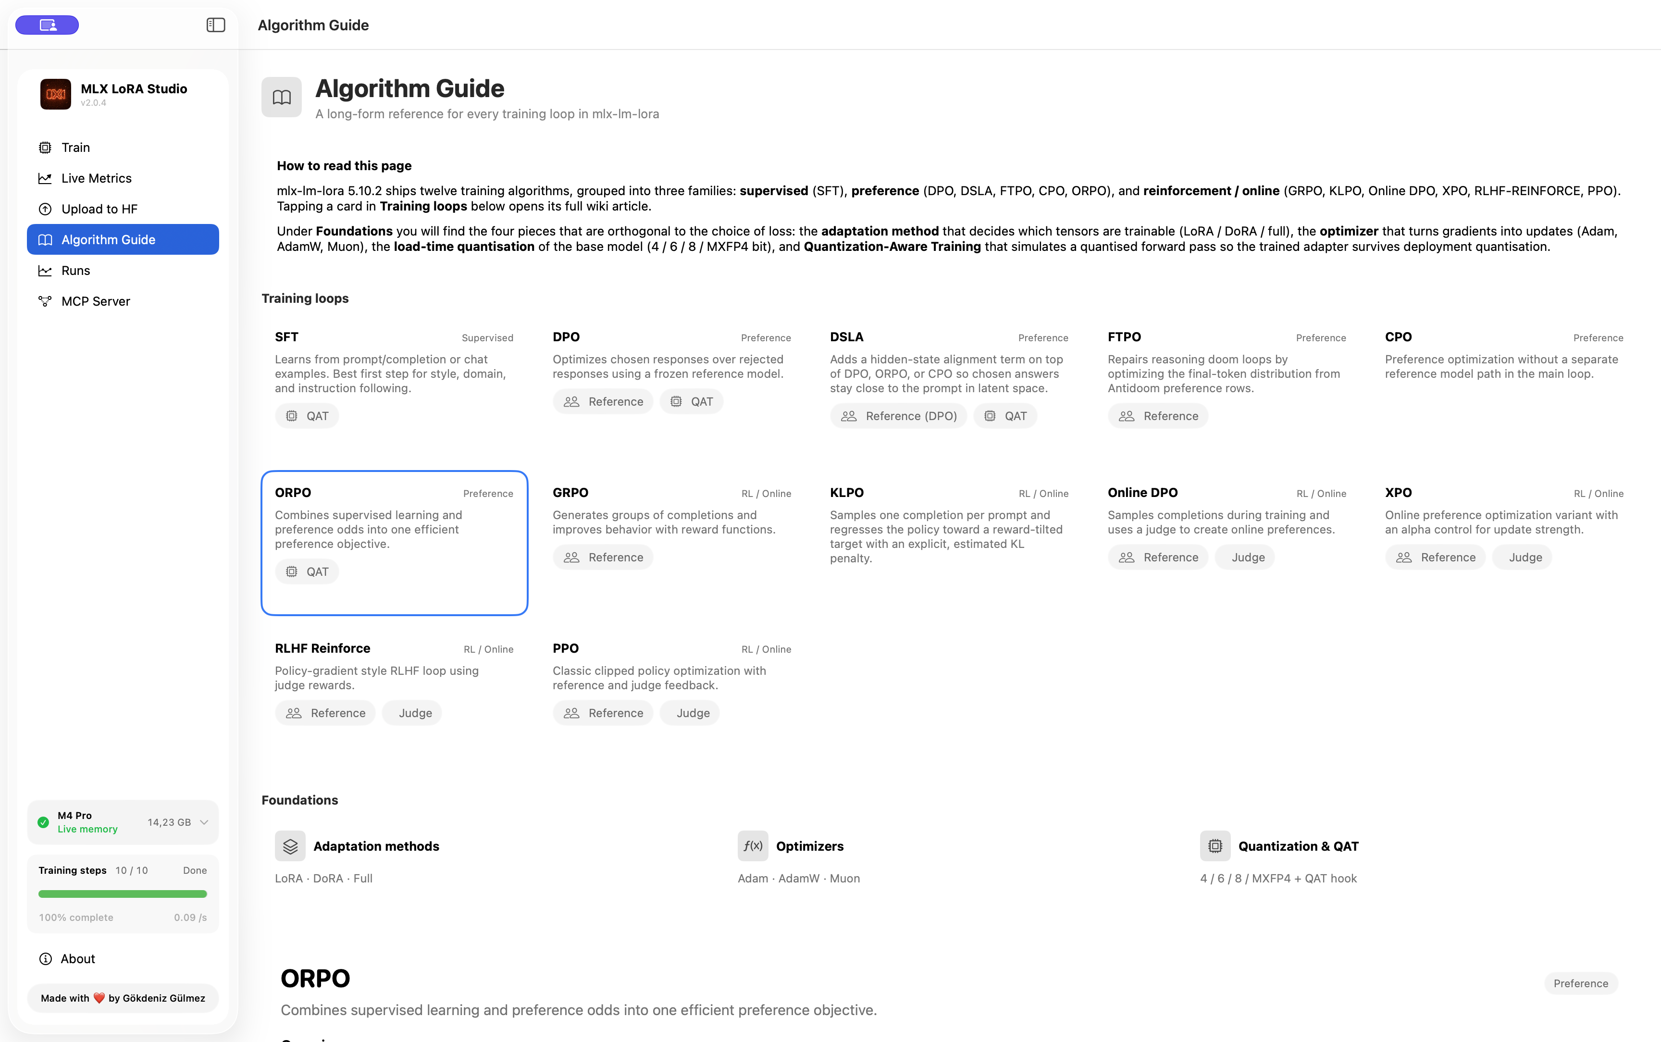Click the Made with love credit footer

tap(123, 998)
